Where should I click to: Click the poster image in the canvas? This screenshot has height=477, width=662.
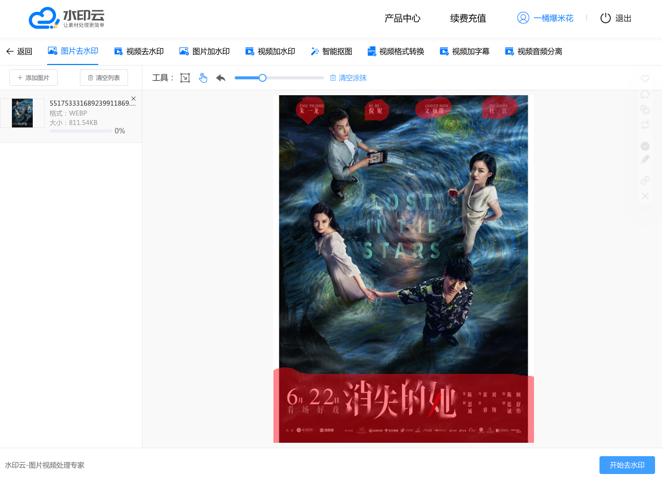tap(403, 269)
